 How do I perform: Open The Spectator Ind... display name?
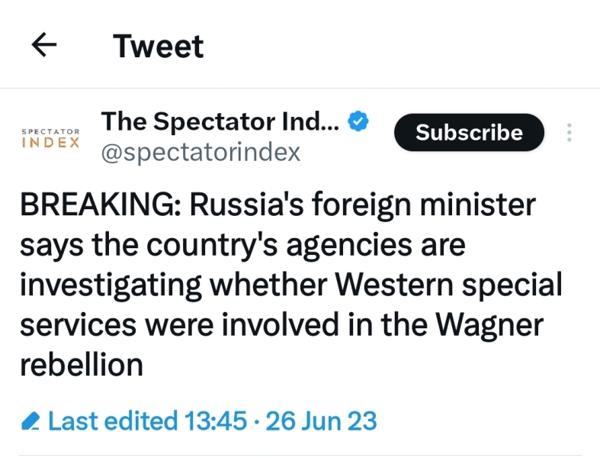tap(220, 121)
